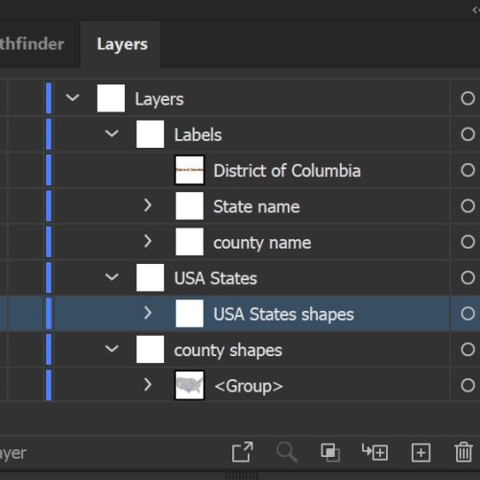Click target circle for county shapes layer
Screen dimensions: 480x480
coord(468,349)
